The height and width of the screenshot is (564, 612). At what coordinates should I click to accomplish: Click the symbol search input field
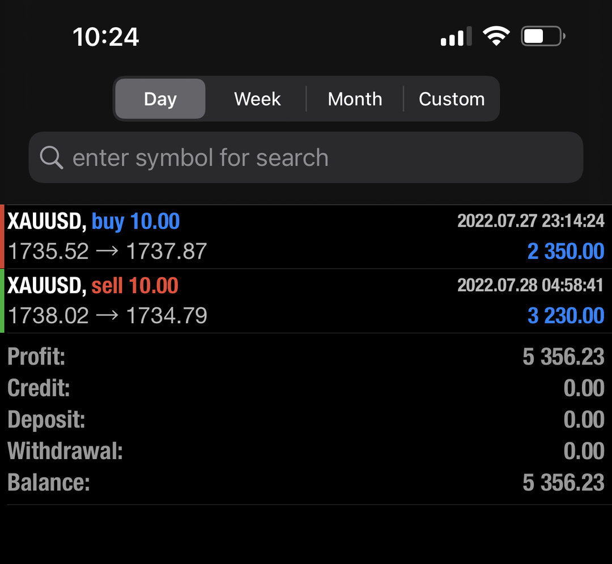306,158
